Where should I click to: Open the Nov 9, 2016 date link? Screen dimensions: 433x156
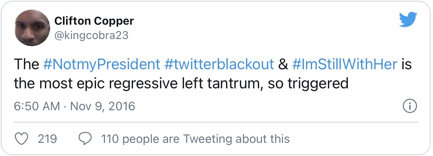coord(103,107)
